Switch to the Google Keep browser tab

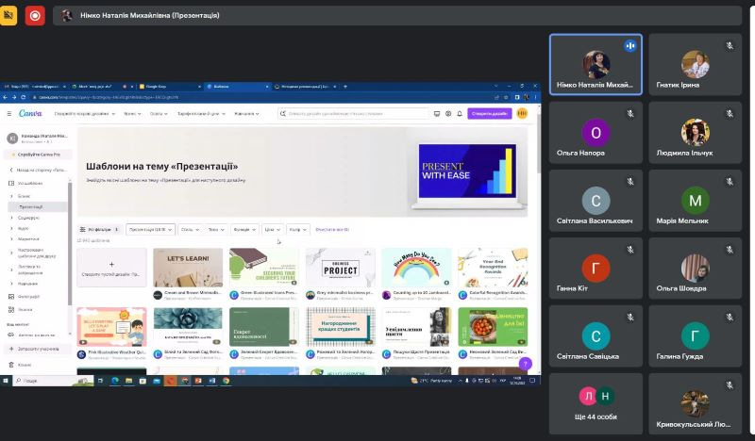pos(169,87)
